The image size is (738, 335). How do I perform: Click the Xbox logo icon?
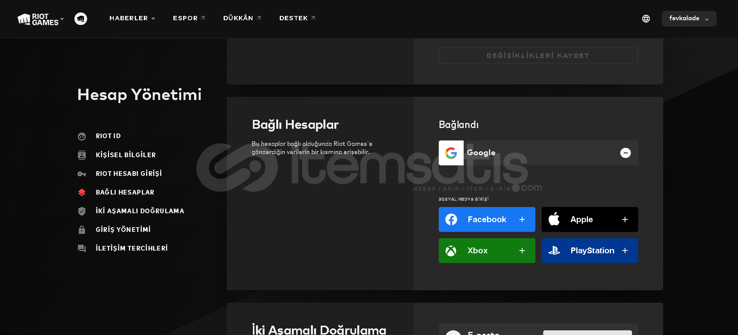click(451, 251)
